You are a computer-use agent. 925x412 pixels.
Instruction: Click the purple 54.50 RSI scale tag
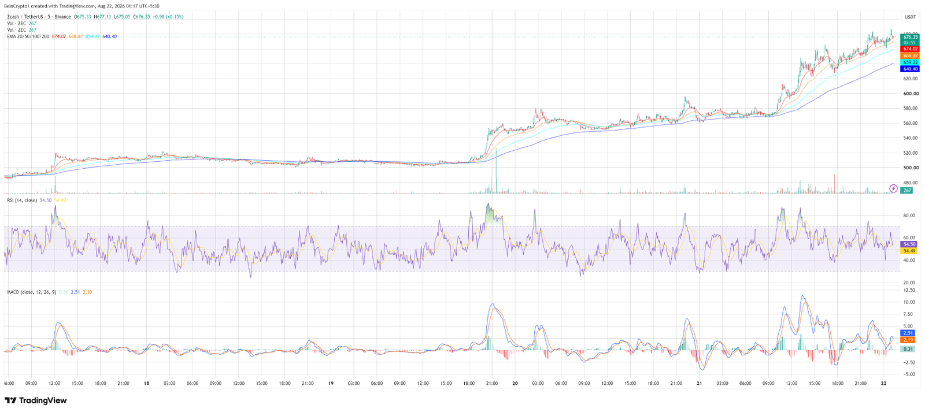coord(909,244)
